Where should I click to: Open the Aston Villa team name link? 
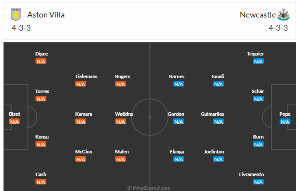point(46,15)
